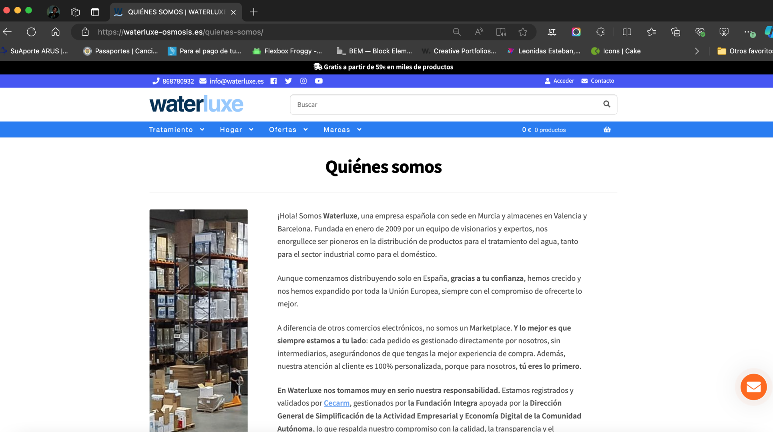Open Para el pago de tu bookmark
The image size is (773, 432).
[205, 51]
